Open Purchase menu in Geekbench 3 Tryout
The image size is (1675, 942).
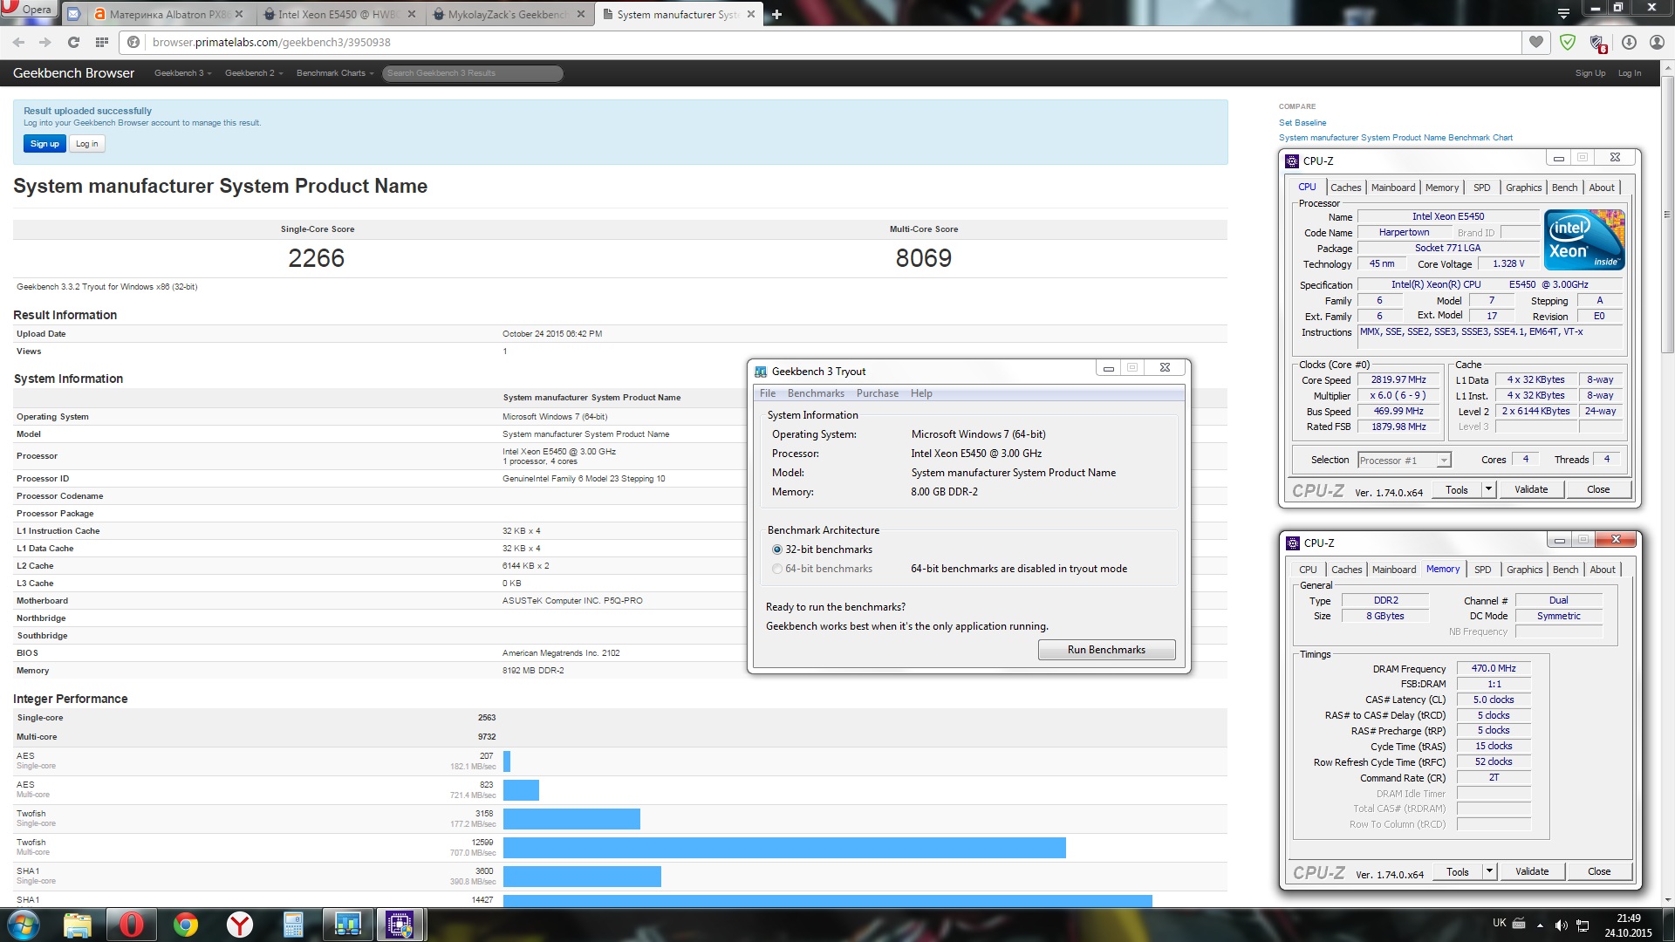click(x=877, y=393)
